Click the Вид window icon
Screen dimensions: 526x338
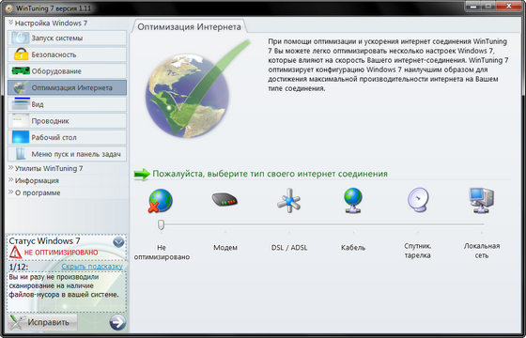(x=21, y=104)
